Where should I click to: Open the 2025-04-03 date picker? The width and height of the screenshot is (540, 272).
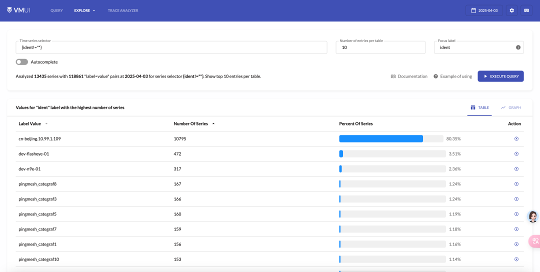484,10
